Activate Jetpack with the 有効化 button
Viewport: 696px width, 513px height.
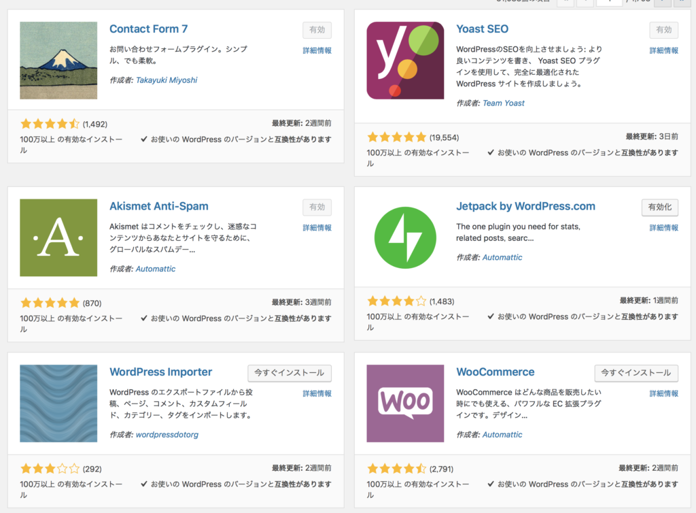660,207
